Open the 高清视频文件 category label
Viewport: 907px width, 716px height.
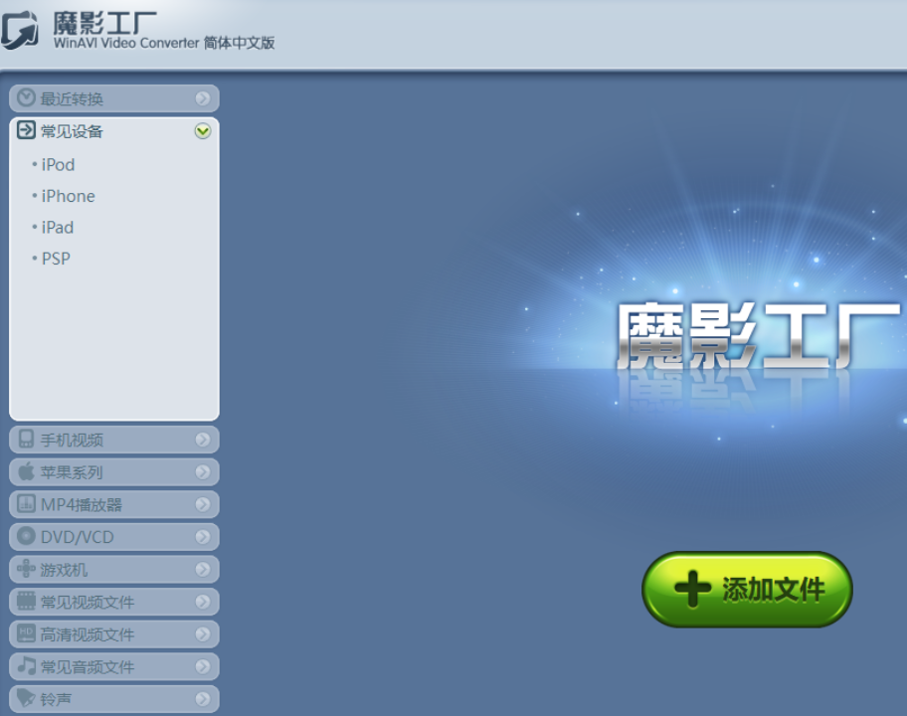coord(88,634)
